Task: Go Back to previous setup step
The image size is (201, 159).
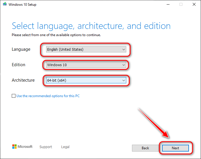Action: pos(145,148)
